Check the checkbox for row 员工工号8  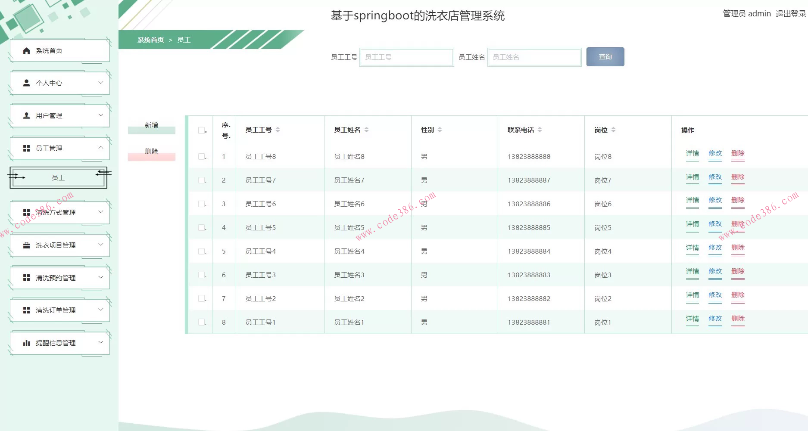(201, 157)
